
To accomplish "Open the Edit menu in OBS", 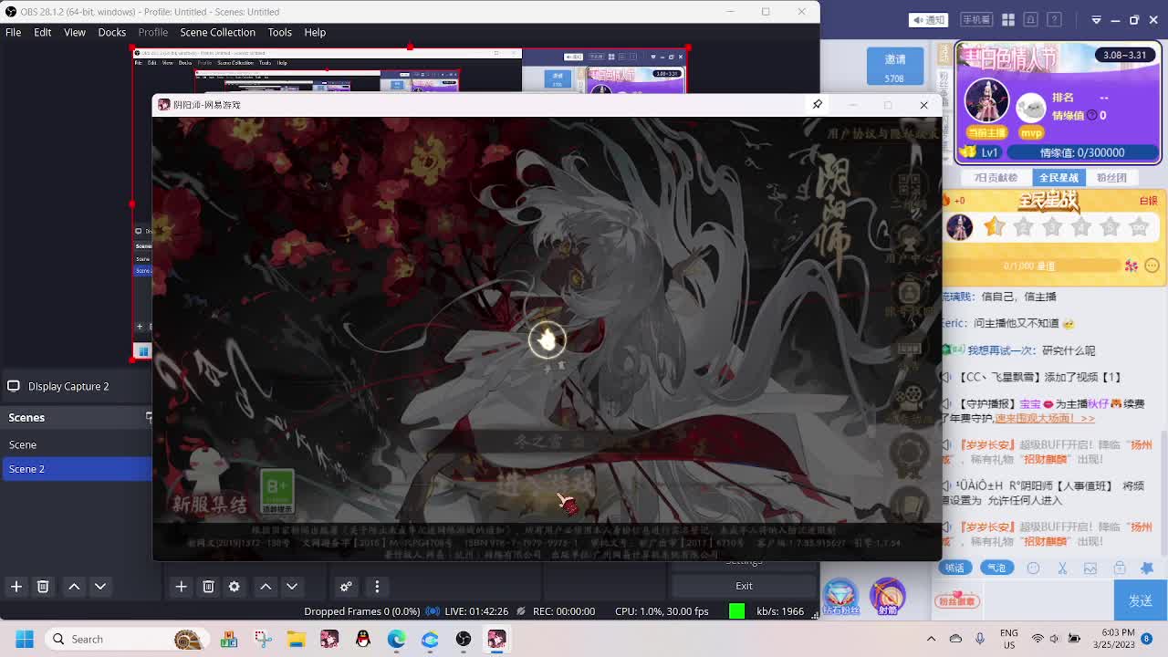I will pyautogui.click(x=43, y=32).
